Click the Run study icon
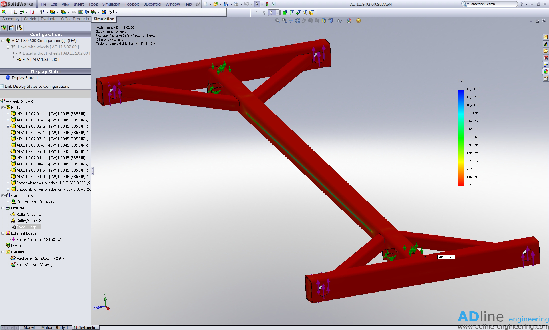 [x=53, y=12]
